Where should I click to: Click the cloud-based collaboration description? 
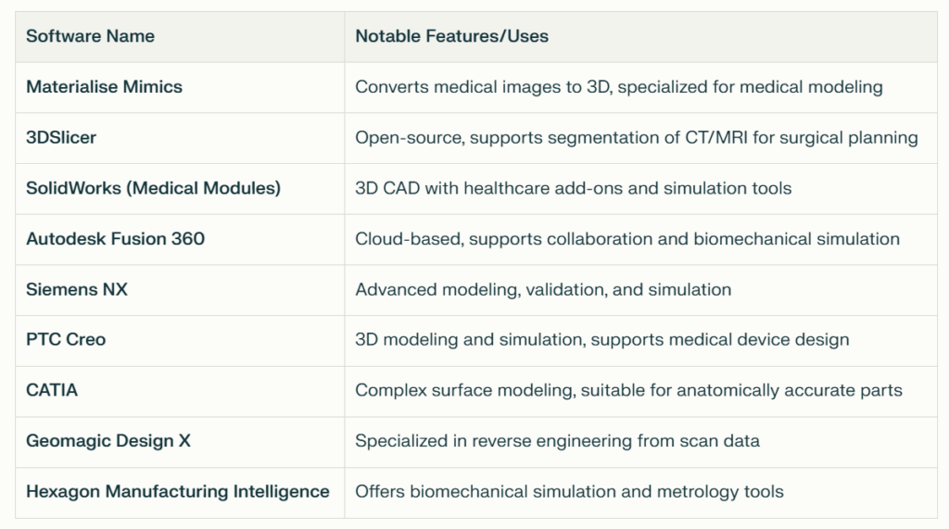pyautogui.click(x=627, y=239)
